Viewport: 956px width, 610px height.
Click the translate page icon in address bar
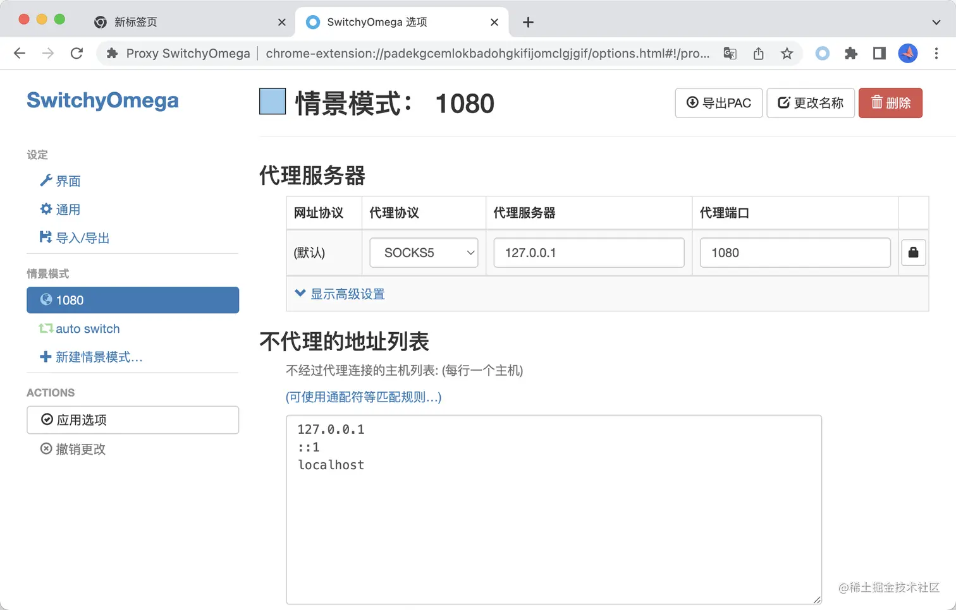(x=730, y=54)
